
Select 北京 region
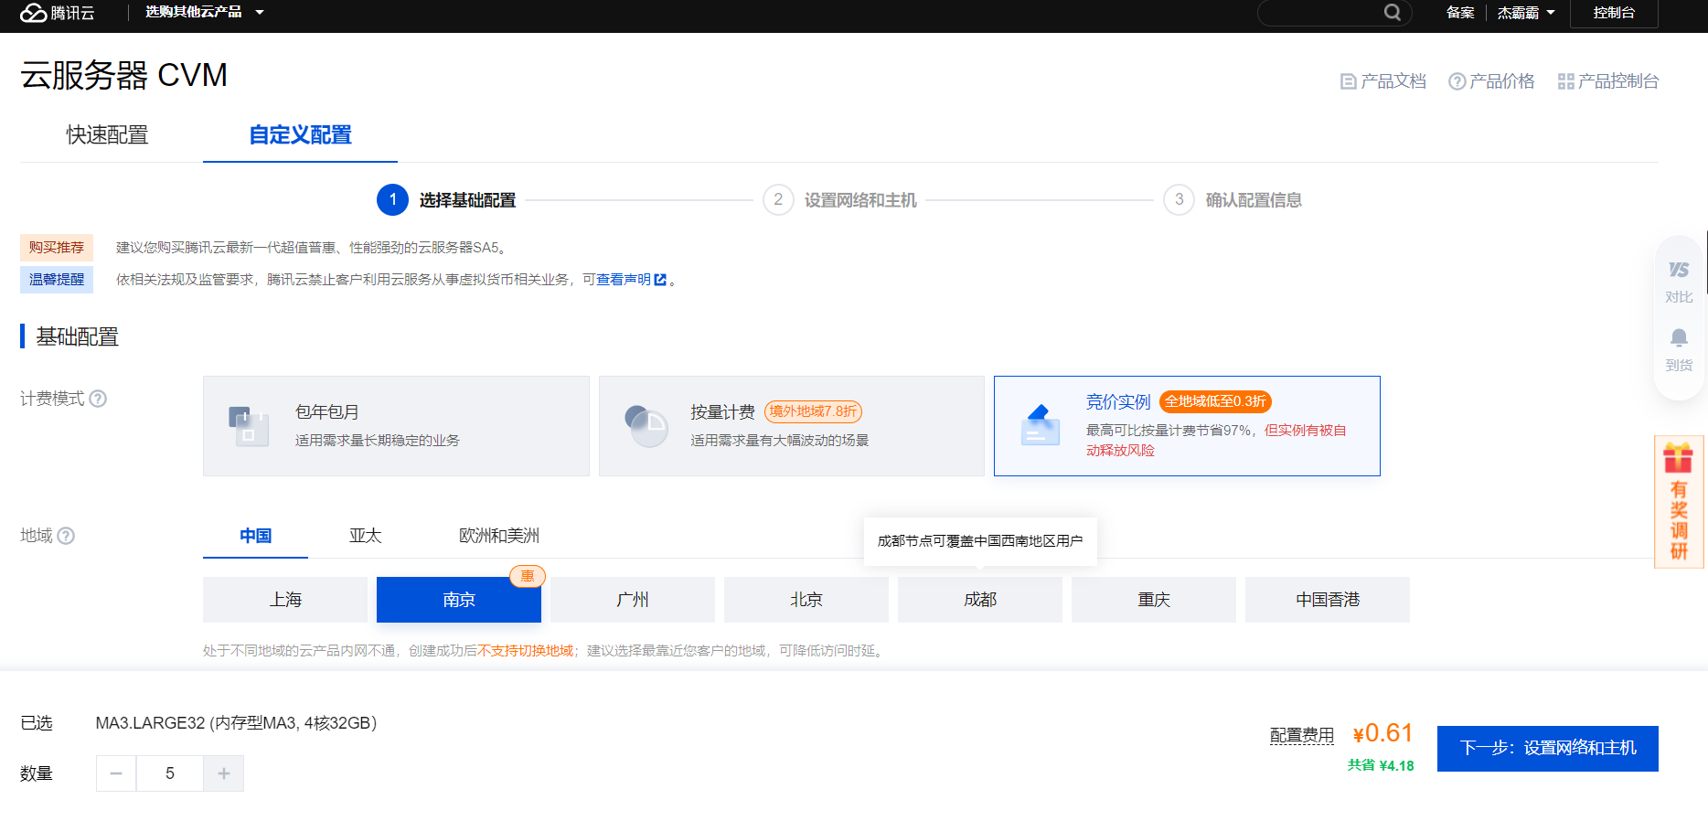[x=806, y=600]
